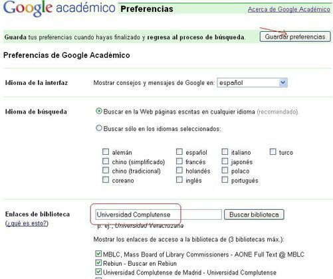Enable the coreano language checkbox
Screen dimensions: 333x279
pyautogui.click(x=106, y=179)
